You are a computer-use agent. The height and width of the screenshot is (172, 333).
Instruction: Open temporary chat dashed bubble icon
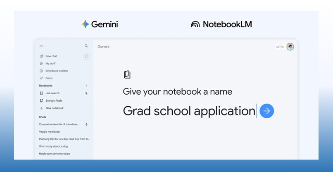click(x=86, y=56)
